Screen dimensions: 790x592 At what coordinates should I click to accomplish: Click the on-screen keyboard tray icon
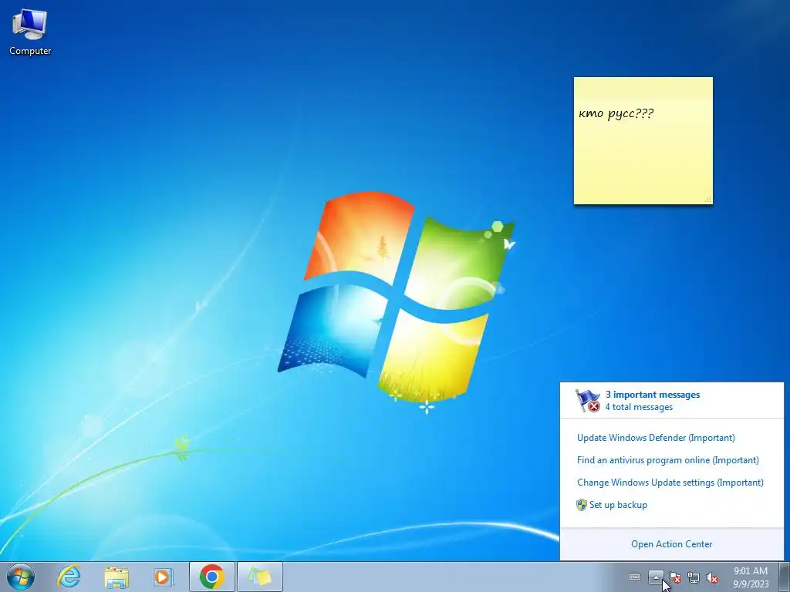(635, 577)
